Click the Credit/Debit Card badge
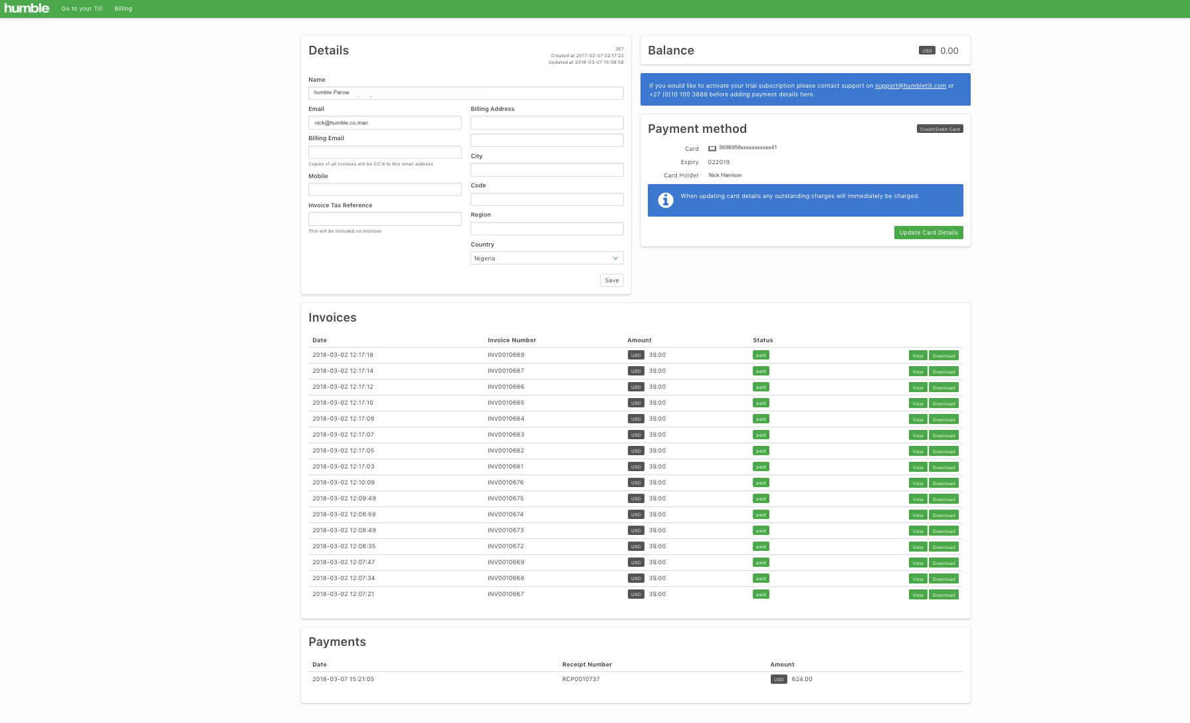The height and width of the screenshot is (723, 1190). (940, 129)
